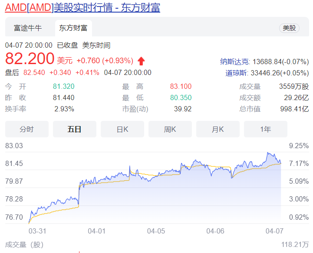This screenshot has height=253, width=313.
Task: Click the 换手率 value 2.93%
Action: (x=64, y=109)
